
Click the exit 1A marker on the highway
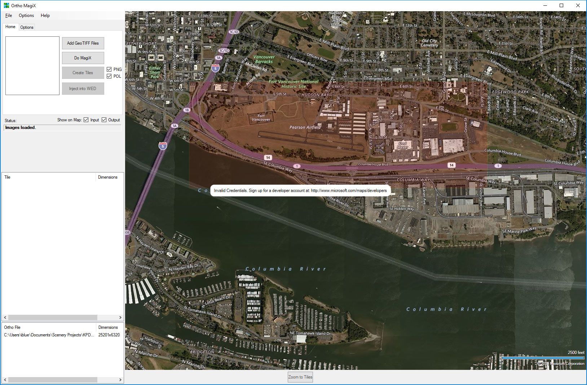[175, 126]
